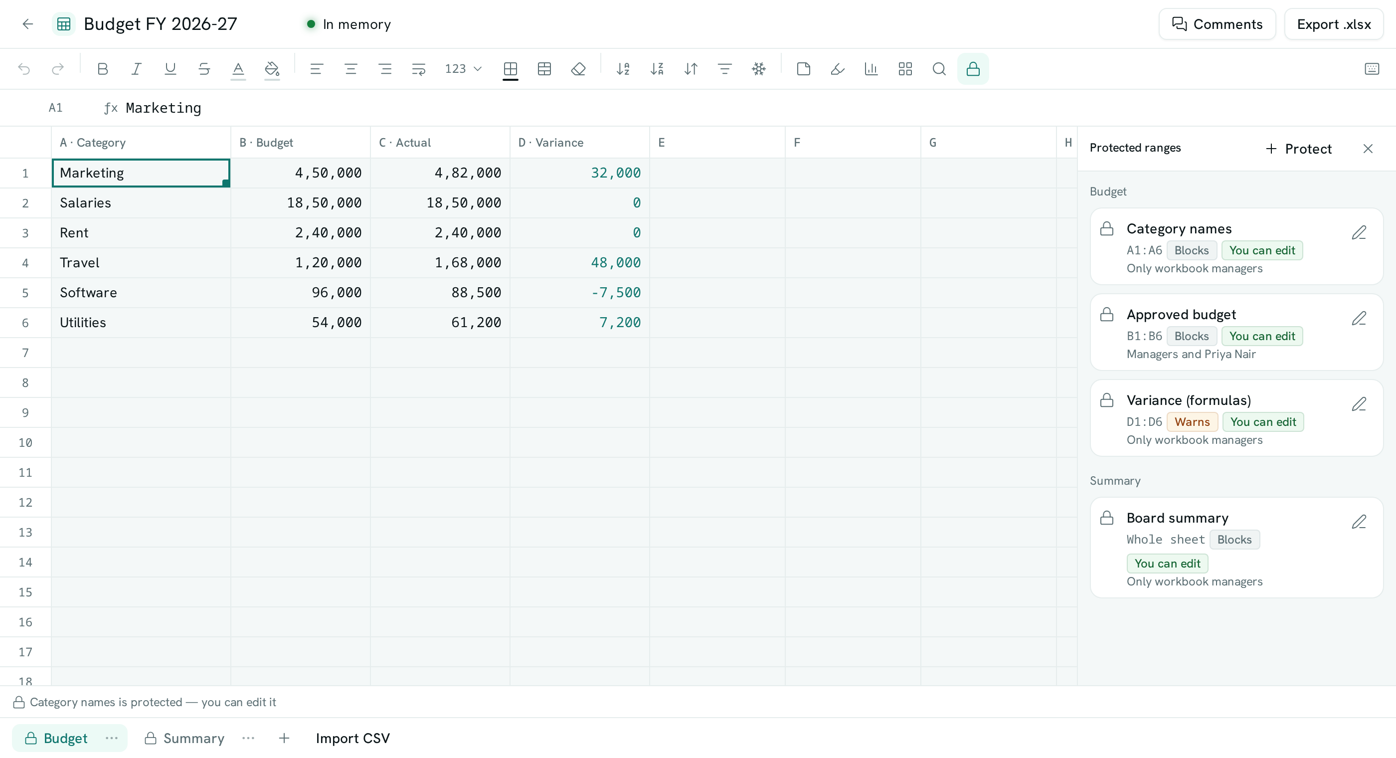
Task: Toggle text wrapping
Action: (x=418, y=69)
